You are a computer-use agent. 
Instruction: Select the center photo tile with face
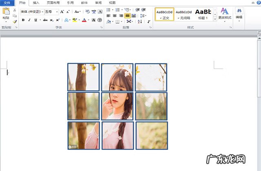(117, 106)
